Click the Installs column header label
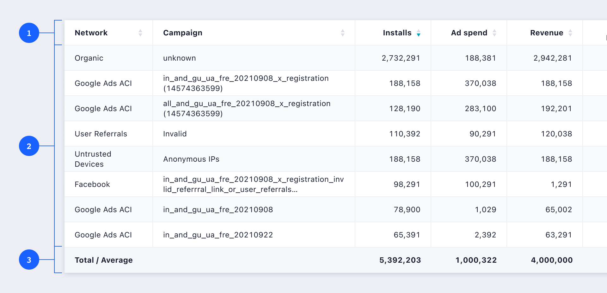 [397, 33]
